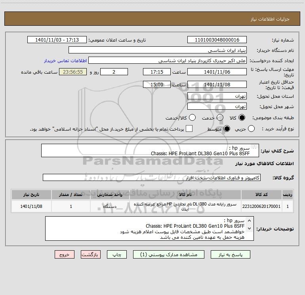Click the تاریخ نیاز column header
305x295 pixels.
tap(31, 195)
